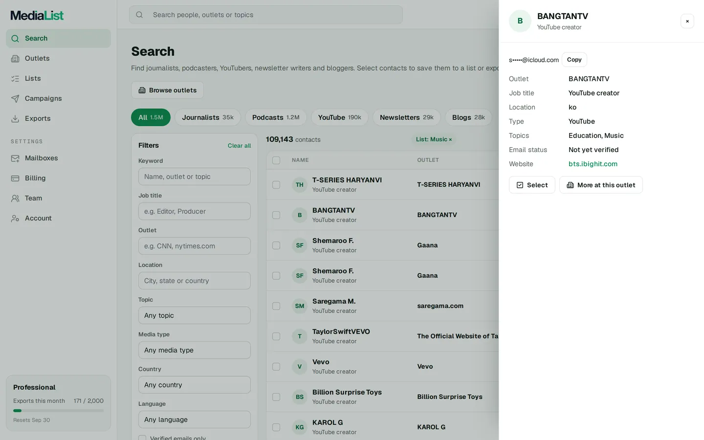Open the Team settings page
The height and width of the screenshot is (440, 704).
58,198
